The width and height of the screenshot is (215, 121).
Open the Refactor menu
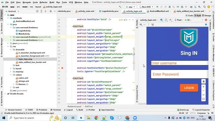click(x=43, y=2)
